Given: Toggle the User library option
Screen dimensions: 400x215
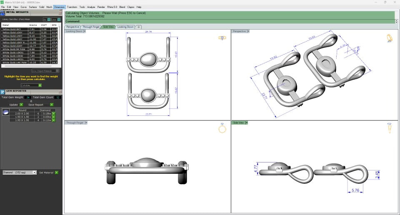Looking at the screenshot, I should click(60, 19).
